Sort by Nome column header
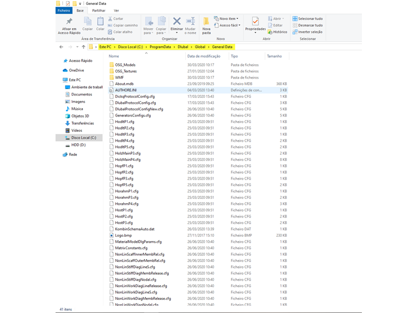The width and height of the screenshot is (418, 313). (114, 56)
